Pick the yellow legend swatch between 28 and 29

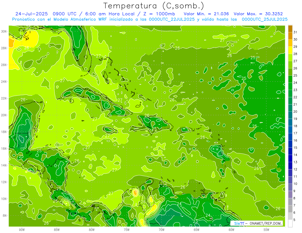[x=290, y=50]
